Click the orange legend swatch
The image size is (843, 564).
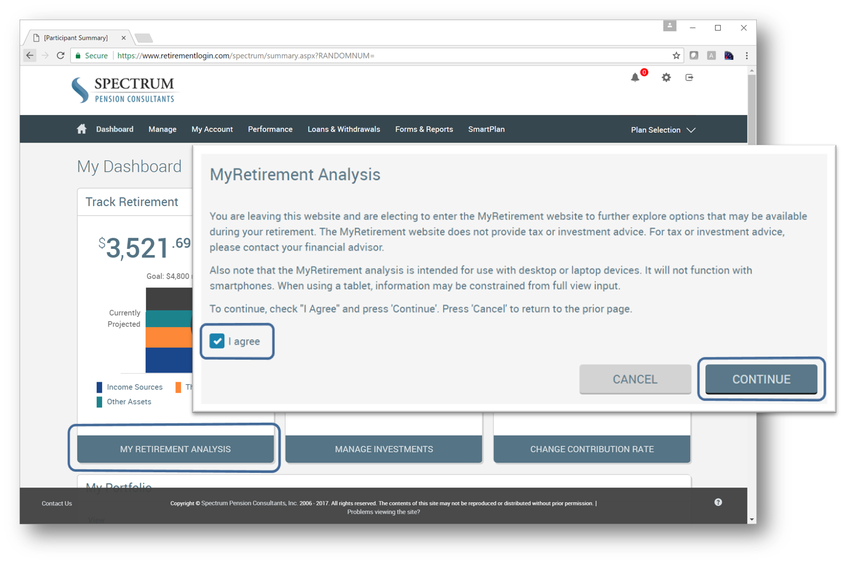[x=178, y=387]
